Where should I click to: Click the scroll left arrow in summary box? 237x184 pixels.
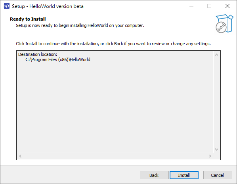[20, 156]
